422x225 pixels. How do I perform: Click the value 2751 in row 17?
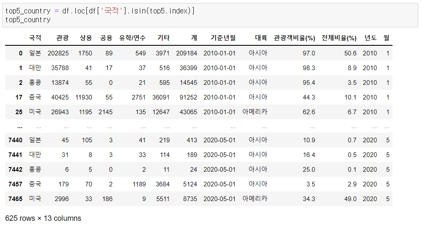(x=139, y=97)
